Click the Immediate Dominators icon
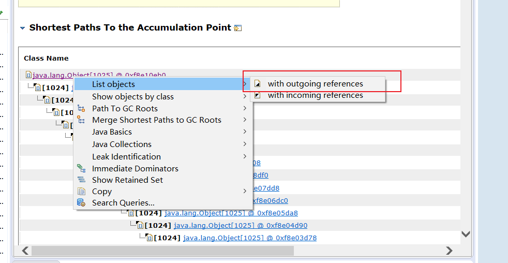This screenshot has width=508, height=263. 81,168
